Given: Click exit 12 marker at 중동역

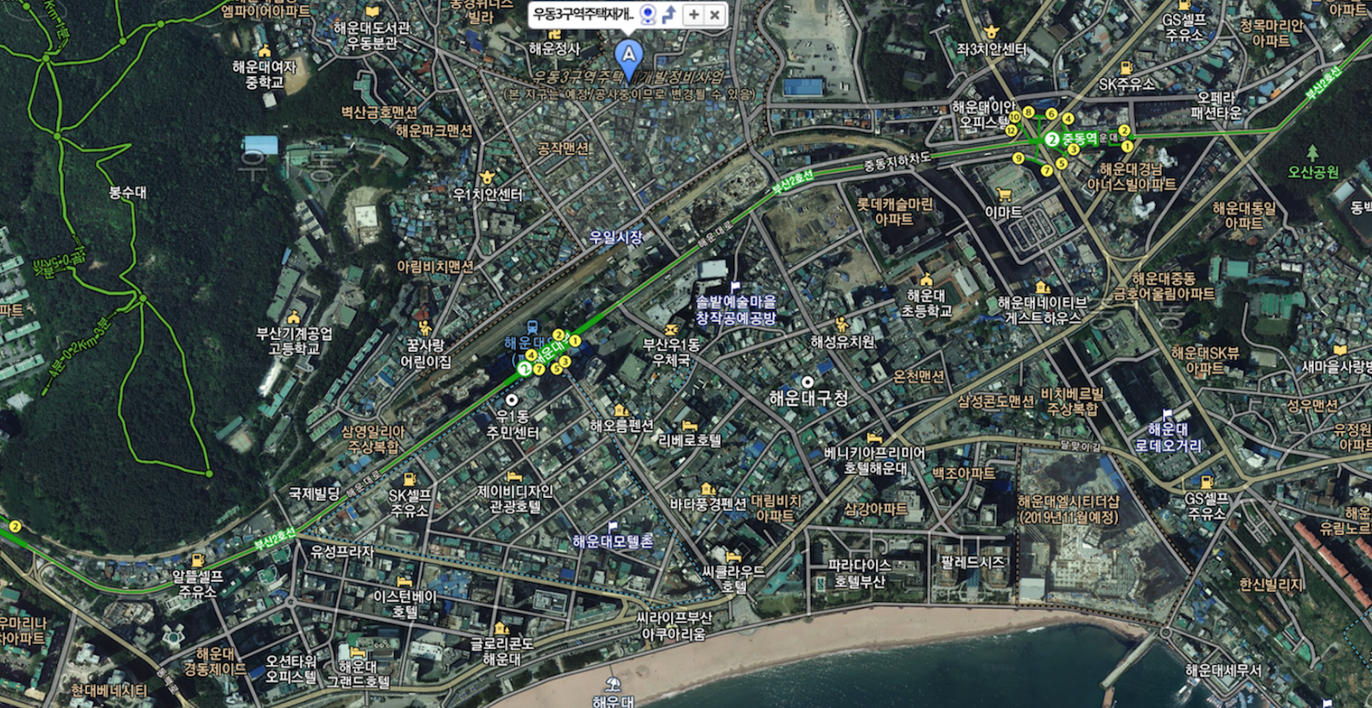Looking at the screenshot, I should [x=1011, y=130].
